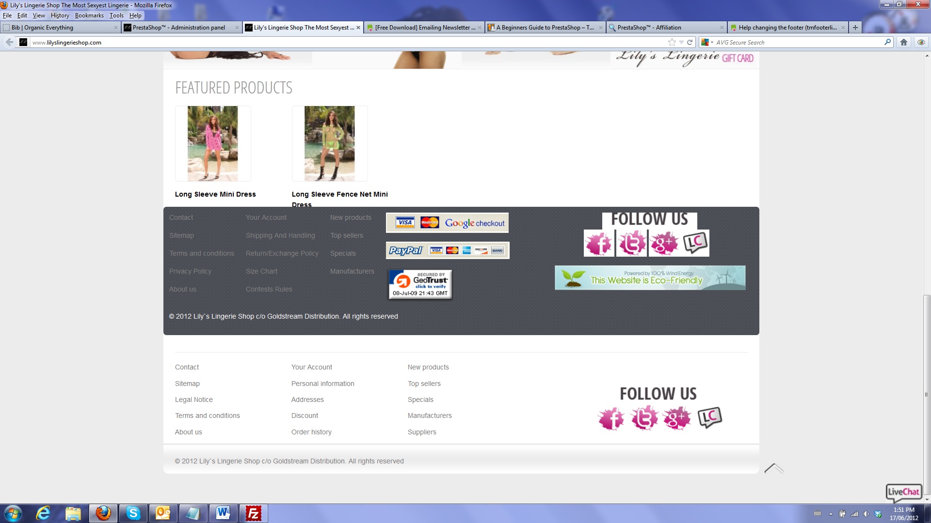931x523 pixels.
Task: Click the Facebook icon in dark footer
Action: [x=599, y=243]
